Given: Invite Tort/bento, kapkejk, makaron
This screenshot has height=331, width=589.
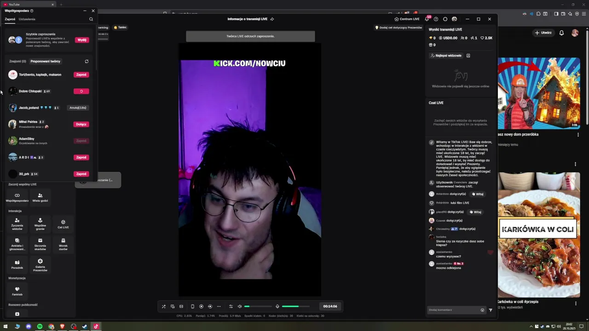Looking at the screenshot, I should pos(81,74).
